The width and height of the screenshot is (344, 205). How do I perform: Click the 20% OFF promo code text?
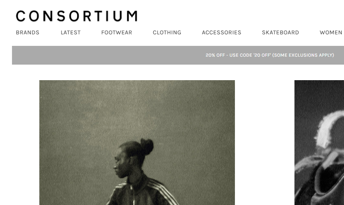[x=238, y=55]
